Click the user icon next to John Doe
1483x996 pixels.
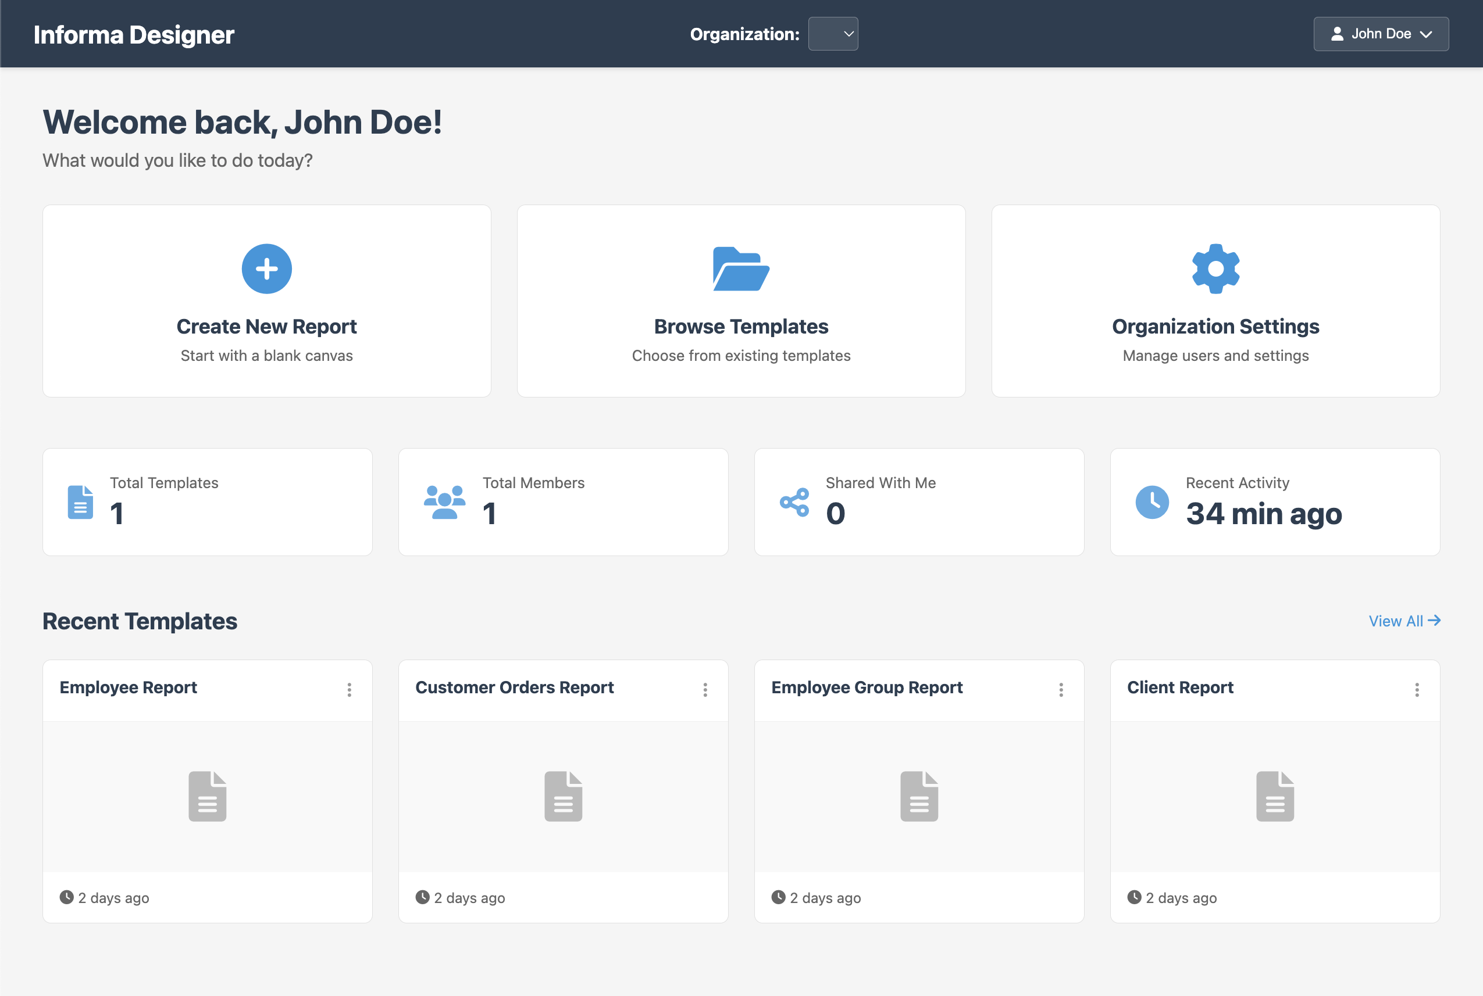(1338, 34)
